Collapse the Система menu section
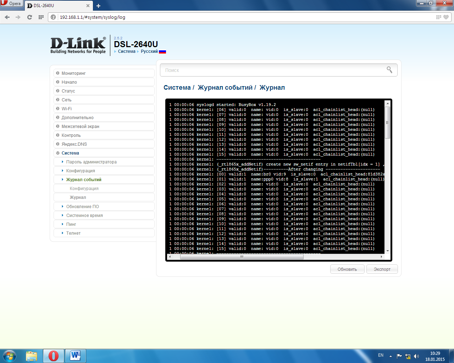Screen dimensions: 454x363 point(70,153)
